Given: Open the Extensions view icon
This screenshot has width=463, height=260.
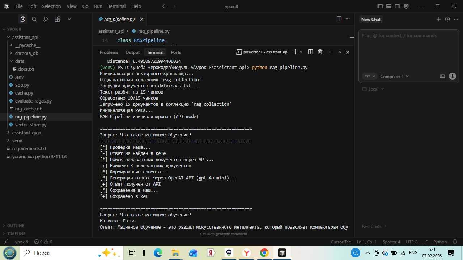Looking at the screenshot, I should [x=58, y=19].
